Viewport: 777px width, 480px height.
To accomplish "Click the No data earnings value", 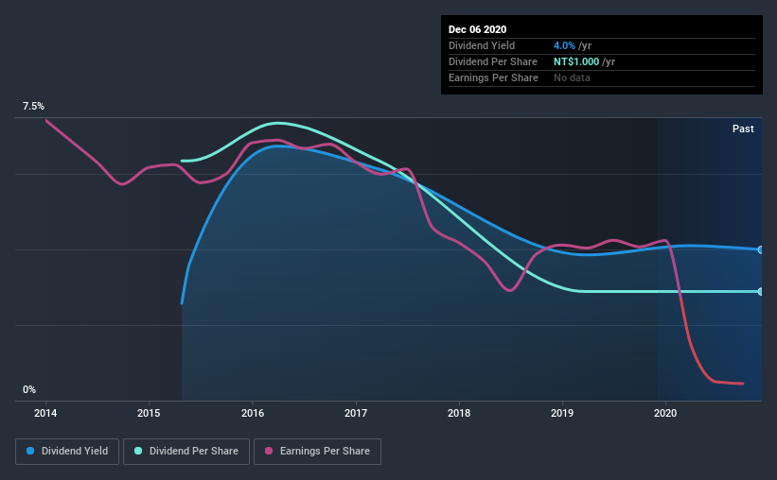I will tap(572, 77).
